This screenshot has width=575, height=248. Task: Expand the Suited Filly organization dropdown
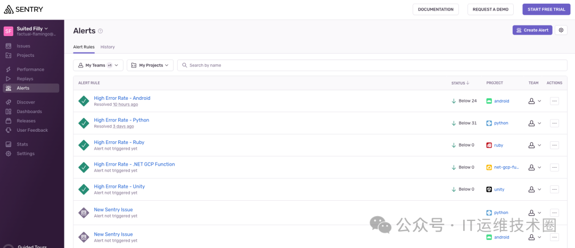(x=32, y=29)
